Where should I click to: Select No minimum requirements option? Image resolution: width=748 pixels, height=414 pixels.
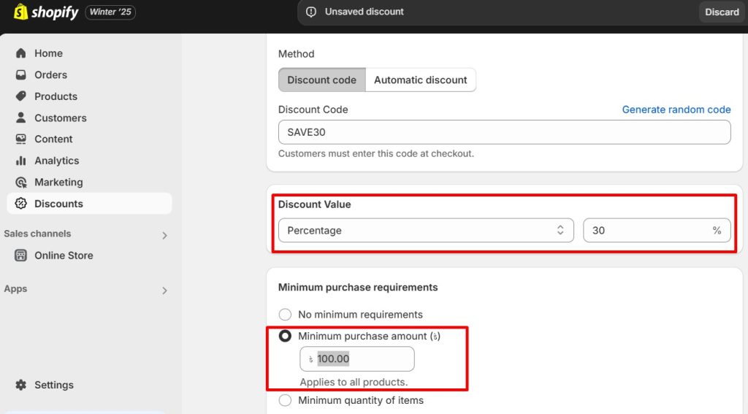point(285,315)
